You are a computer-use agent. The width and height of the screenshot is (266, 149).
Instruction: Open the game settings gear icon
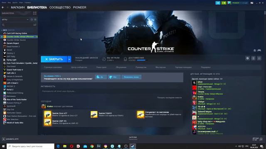point(248,58)
